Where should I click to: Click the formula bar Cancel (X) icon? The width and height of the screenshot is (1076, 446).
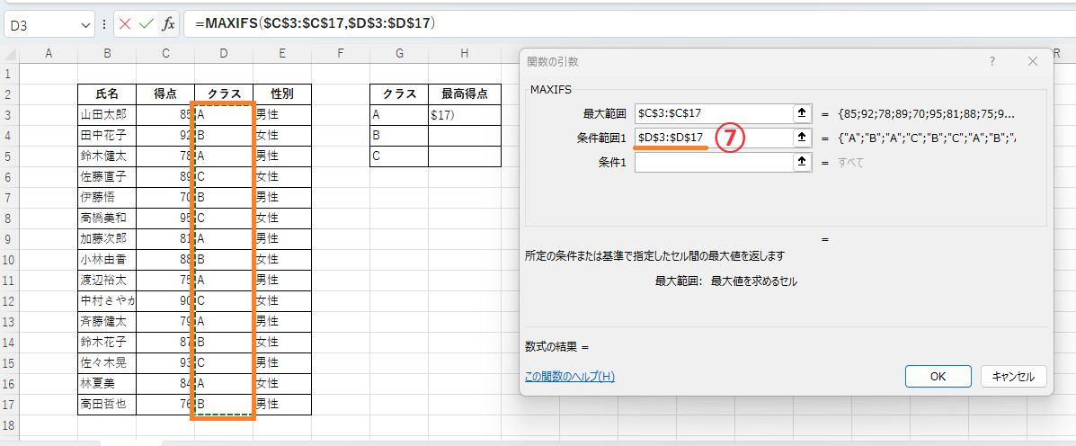click(x=124, y=24)
